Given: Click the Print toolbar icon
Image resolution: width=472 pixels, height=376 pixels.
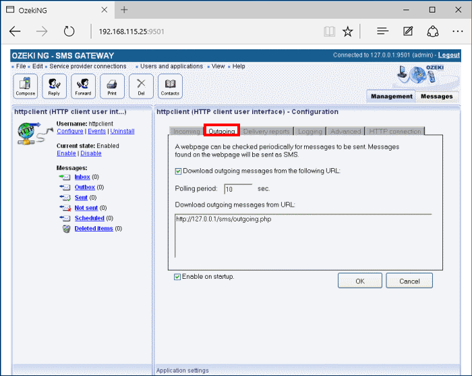Looking at the screenshot, I should pos(112,86).
